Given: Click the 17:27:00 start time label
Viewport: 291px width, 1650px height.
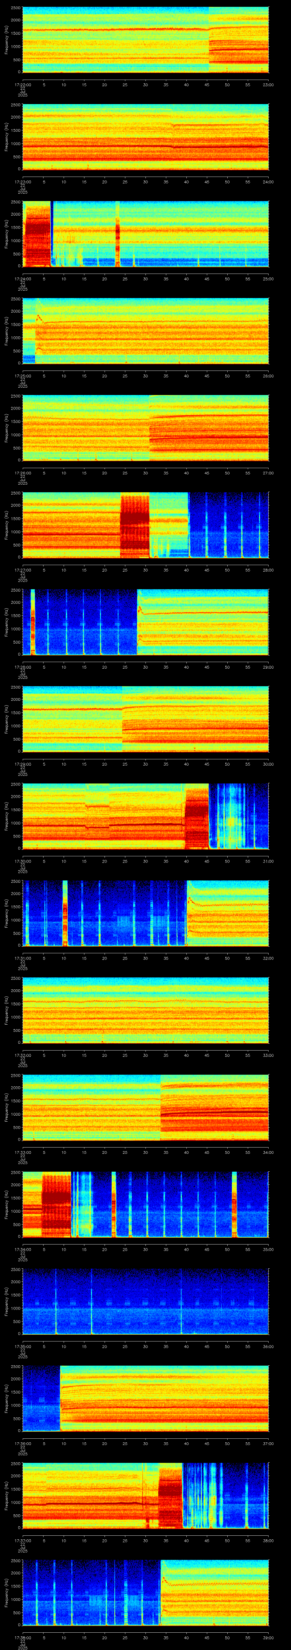Looking at the screenshot, I should coord(22,570).
